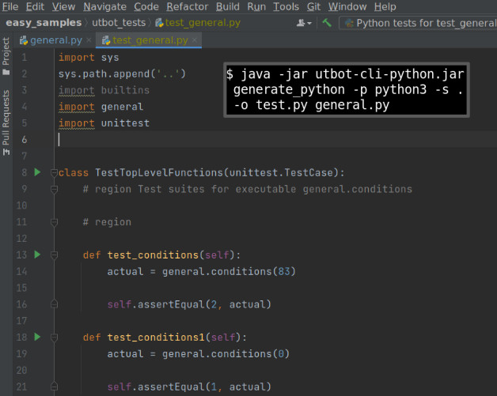Click 'import sys' on line 1
The width and height of the screenshot is (497, 396).
point(89,57)
